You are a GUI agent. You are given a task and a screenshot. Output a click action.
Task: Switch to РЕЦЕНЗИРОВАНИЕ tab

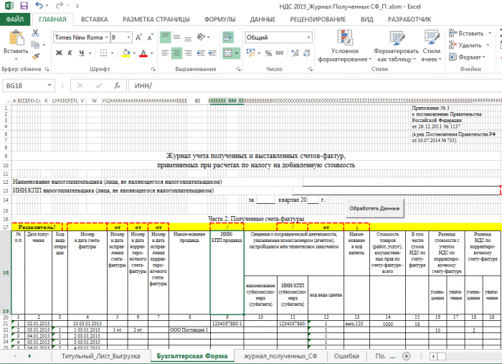(318, 19)
